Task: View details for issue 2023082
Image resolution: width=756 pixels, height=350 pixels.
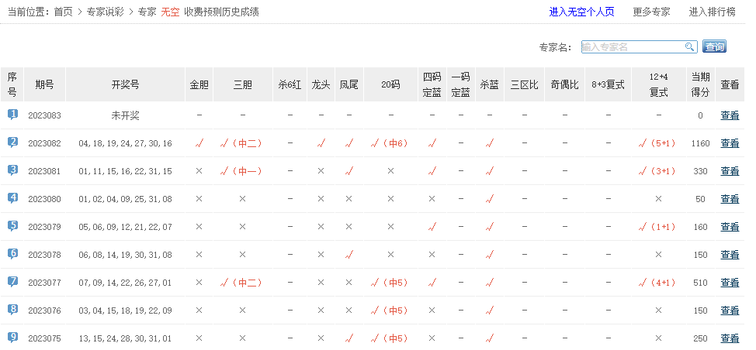Action: [x=730, y=143]
